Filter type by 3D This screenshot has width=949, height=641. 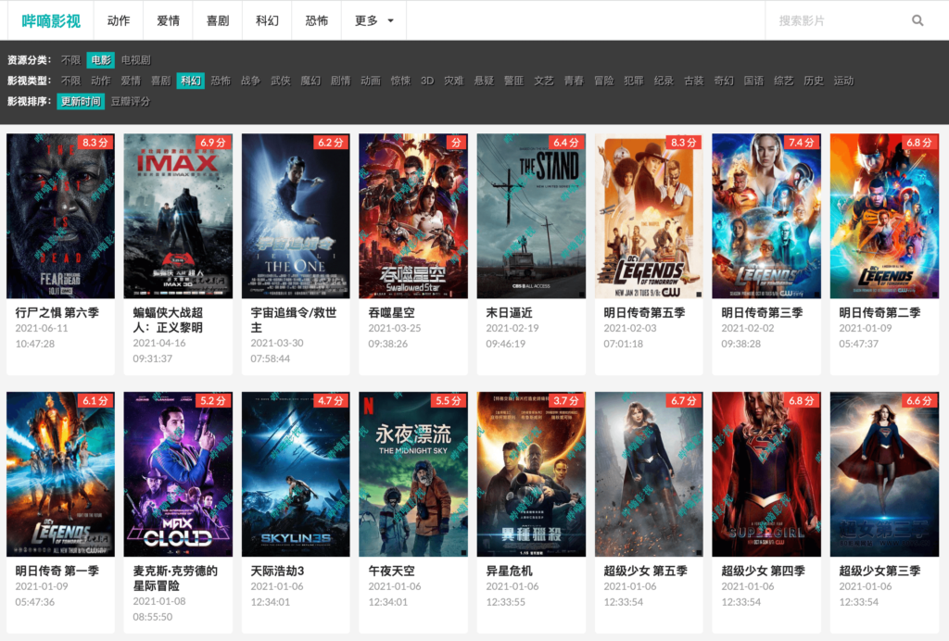click(x=427, y=81)
